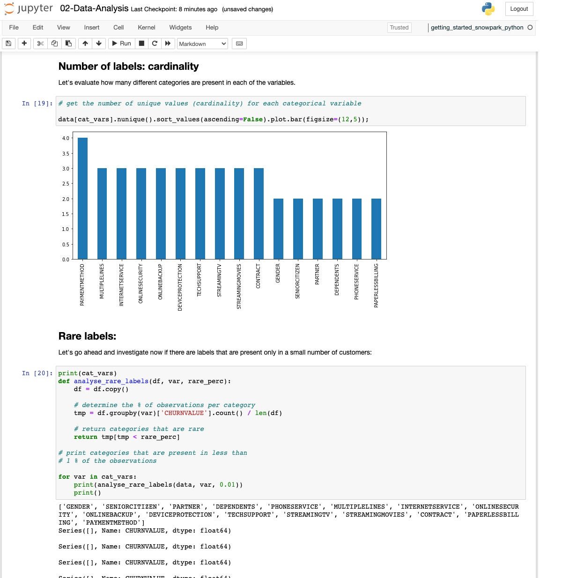
Task: Open the Widgets menu
Action: (x=180, y=28)
